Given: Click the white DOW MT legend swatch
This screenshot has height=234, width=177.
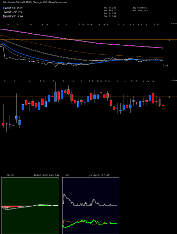Looking at the screenshot, I should tap(4, 12).
